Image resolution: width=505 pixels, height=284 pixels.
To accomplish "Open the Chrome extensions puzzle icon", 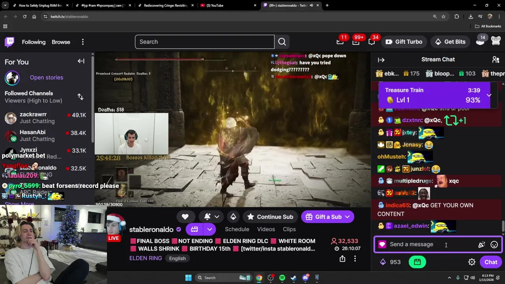I will click(456, 17).
